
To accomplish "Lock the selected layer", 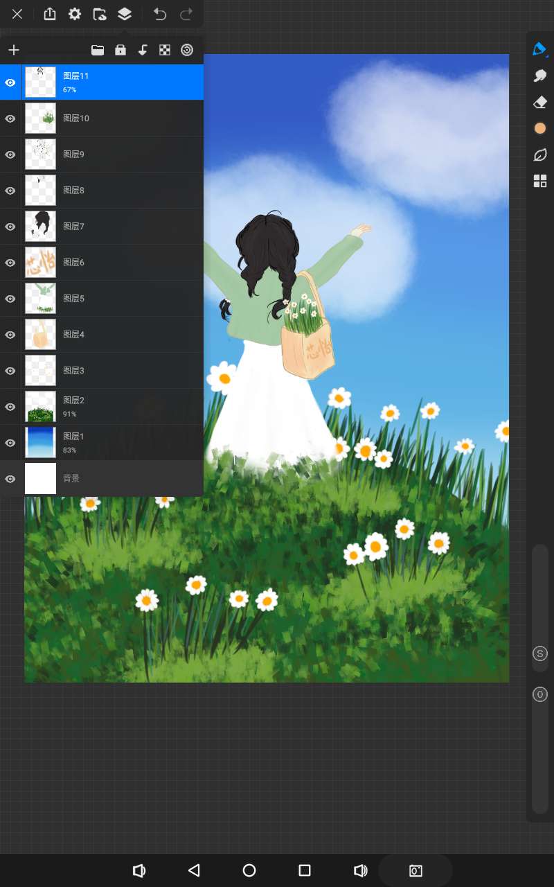I will click(120, 50).
